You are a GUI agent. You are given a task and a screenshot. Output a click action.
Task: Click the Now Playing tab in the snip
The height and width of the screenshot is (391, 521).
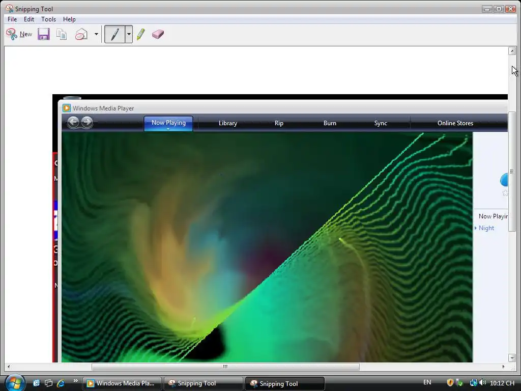[168, 123]
